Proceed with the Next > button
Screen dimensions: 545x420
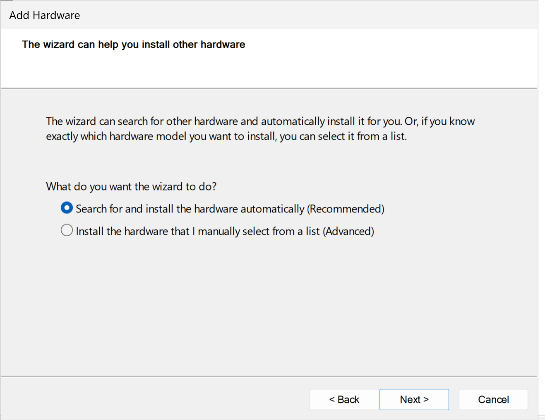(414, 399)
